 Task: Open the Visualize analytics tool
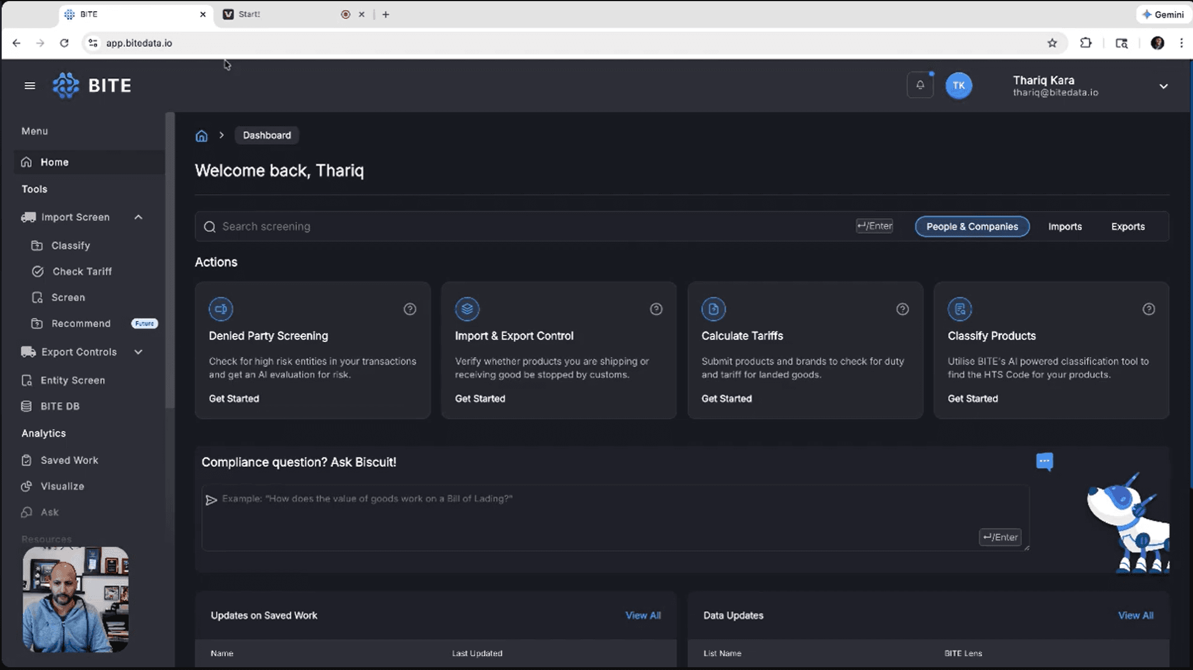[63, 486]
